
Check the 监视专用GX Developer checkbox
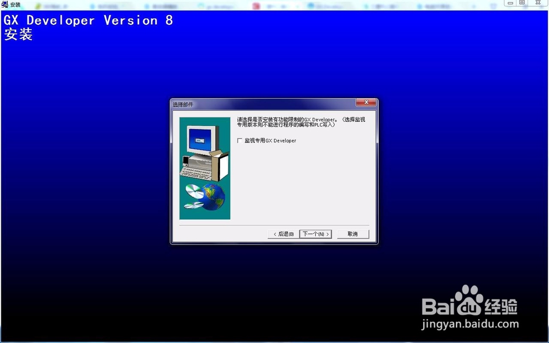pyautogui.click(x=240, y=140)
